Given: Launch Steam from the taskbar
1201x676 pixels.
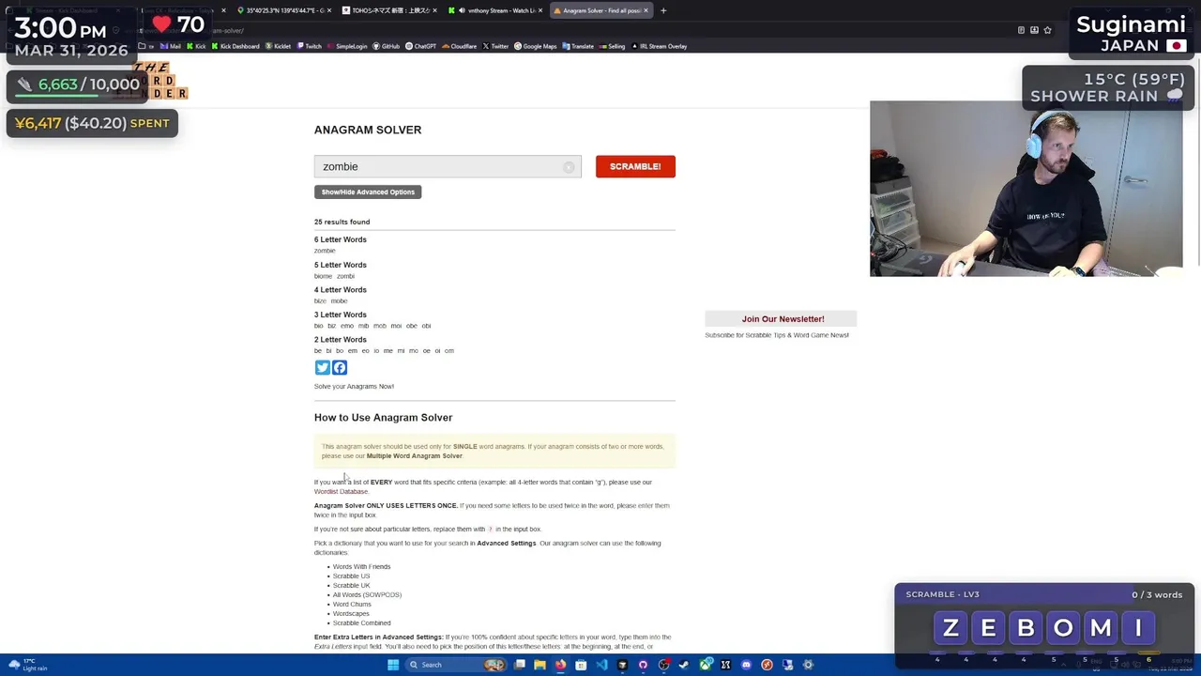Looking at the screenshot, I should (x=684, y=665).
